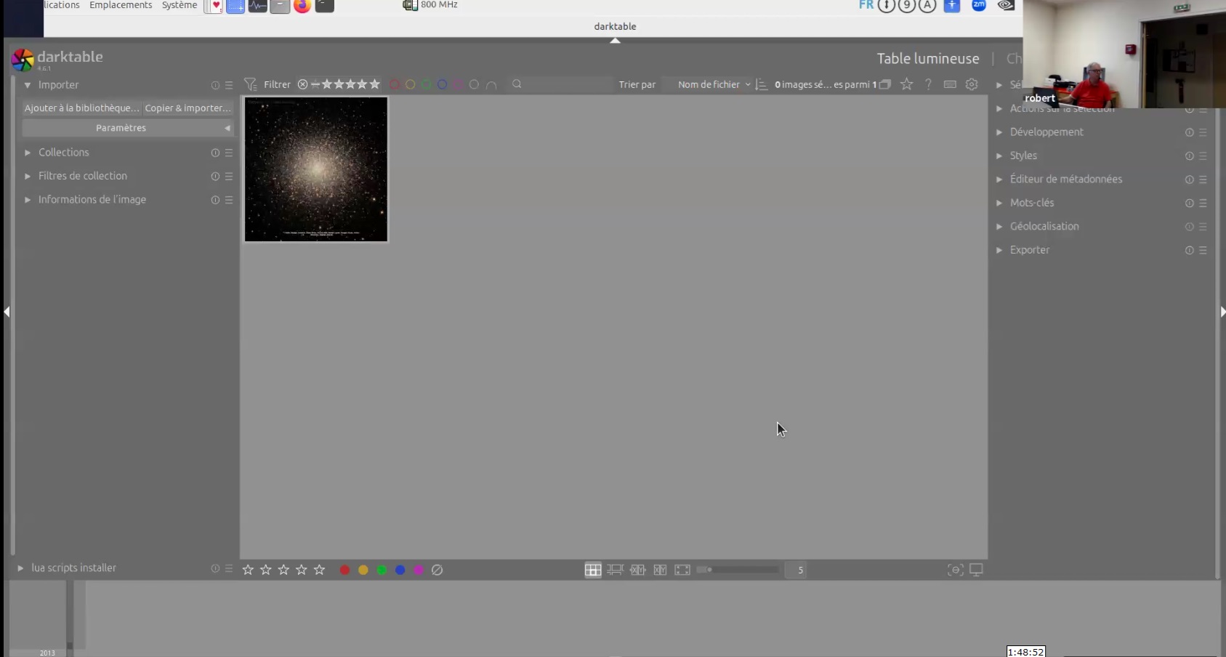Click the FR keyboard layout indicator
This screenshot has width=1226, height=657.
point(866,5)
